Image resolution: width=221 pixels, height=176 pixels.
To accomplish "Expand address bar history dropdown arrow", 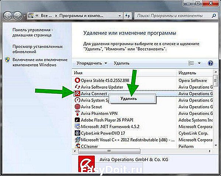I will (120, 15).
